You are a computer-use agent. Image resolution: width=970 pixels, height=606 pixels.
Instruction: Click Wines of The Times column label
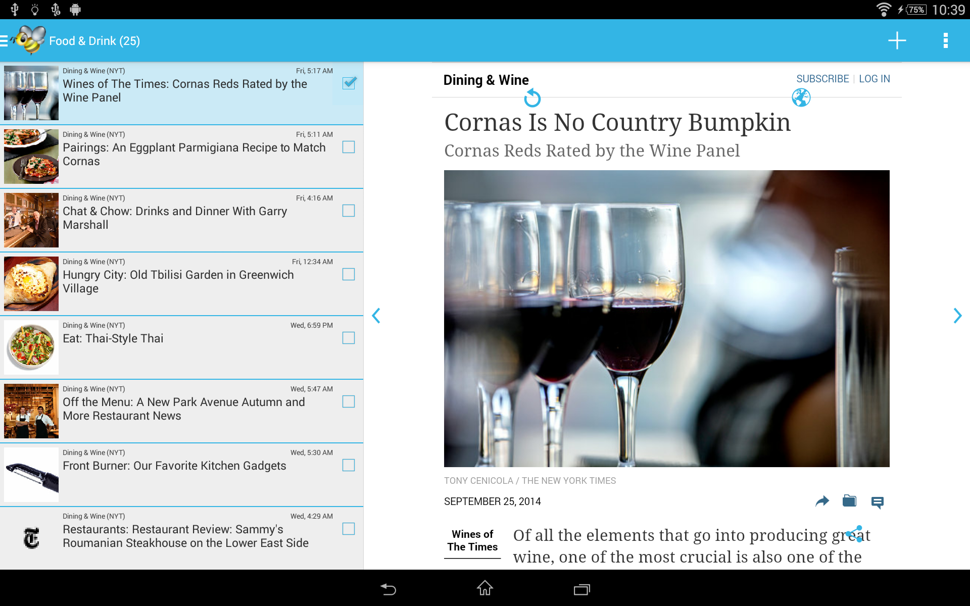pyautogui.click(x=472, y=540)
